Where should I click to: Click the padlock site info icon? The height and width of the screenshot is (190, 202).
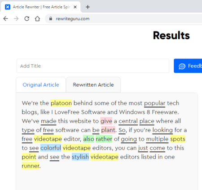[x=51, y=18]
